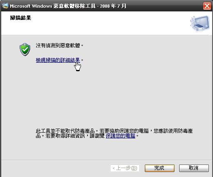Open the 保護您的電腦 link
Screen dimensions: 213x177
(121, 136)
